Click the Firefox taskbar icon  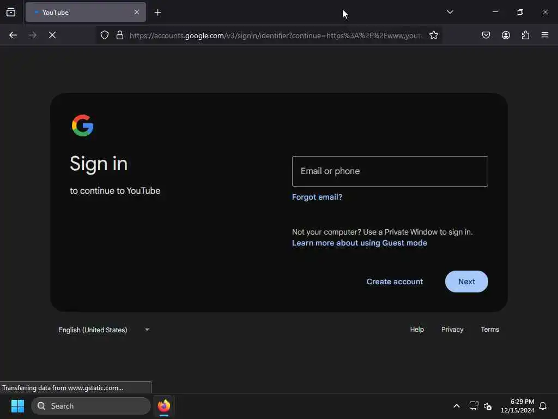coord(164,406)
